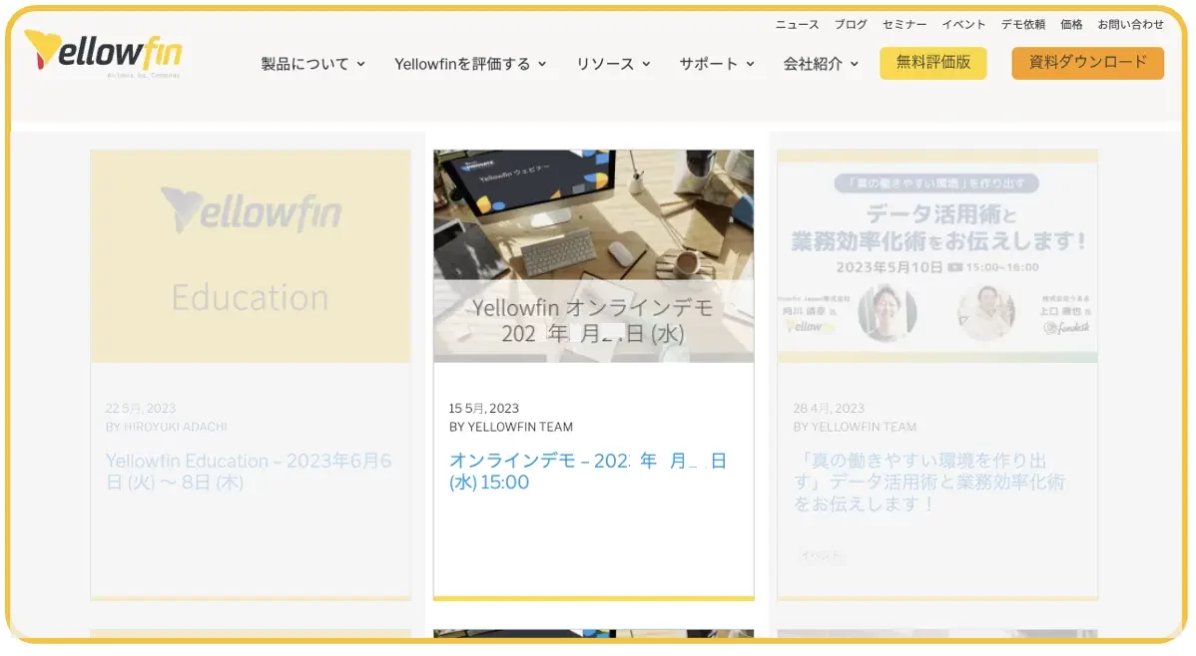This screenshot has height=656, width=1196.
Task: Open the Yellowfin Education 2023年6月6日 article title
Action: (x=249, y=472)
